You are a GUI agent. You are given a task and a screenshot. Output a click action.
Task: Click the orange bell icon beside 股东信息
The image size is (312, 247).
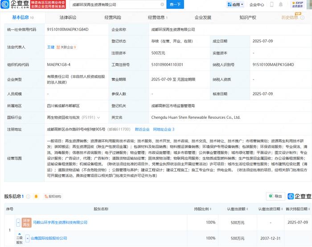click(36, 197)
